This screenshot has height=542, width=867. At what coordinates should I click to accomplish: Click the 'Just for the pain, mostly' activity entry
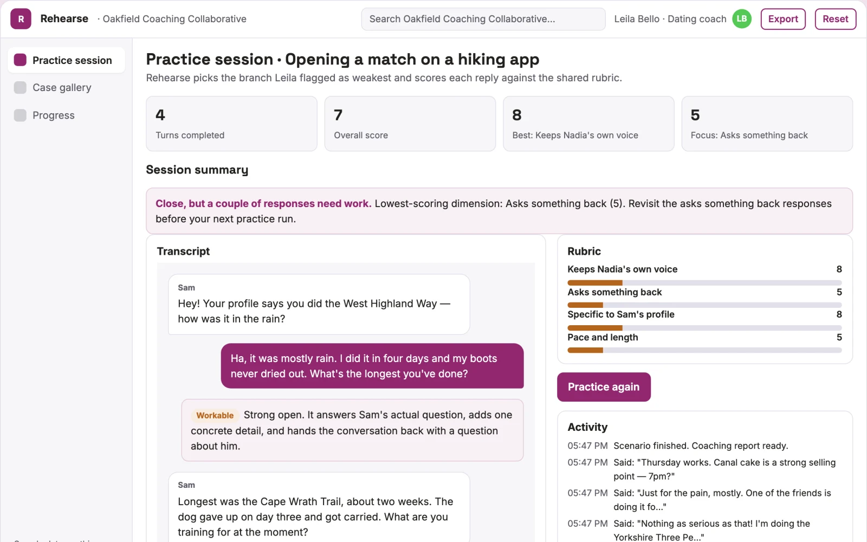click(722, 500)
